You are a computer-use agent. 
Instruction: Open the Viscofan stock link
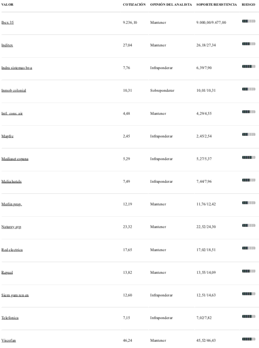(x=8, y=340)
